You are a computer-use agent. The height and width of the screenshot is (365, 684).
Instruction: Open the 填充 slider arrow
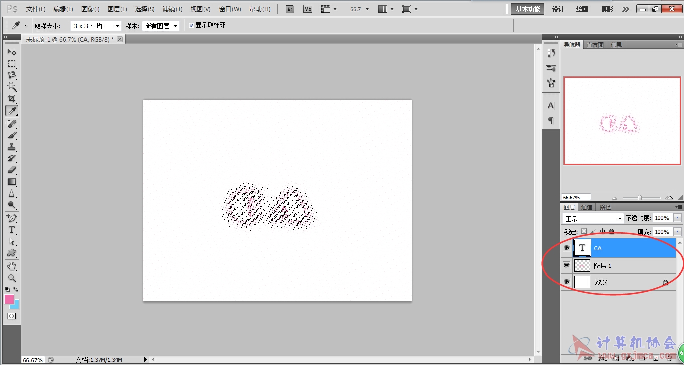tap(678, 232)
